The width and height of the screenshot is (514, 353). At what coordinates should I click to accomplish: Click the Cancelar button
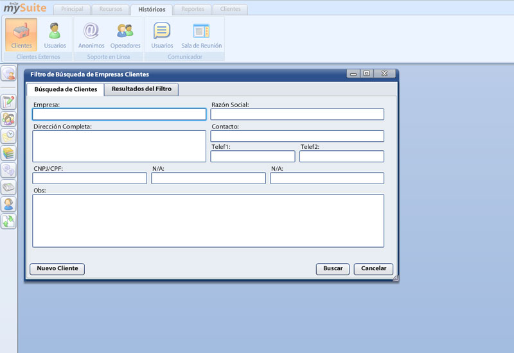pos(373,269)
